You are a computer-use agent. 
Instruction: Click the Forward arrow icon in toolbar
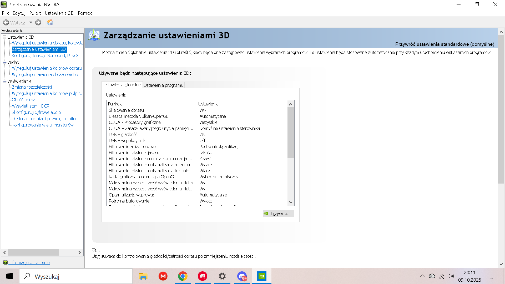[x=38, y=23]
